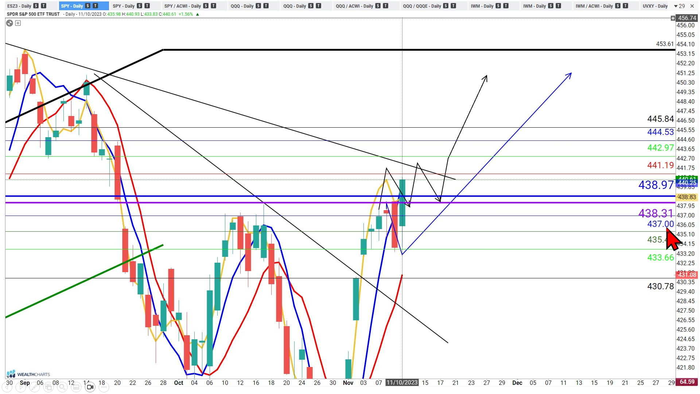
Task: Click the T icon on SPY / ACWI tab
Action: pyautogui.click(x=214, y=6)
